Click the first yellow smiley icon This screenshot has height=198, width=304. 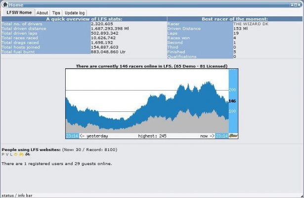[x=15, y=154]
